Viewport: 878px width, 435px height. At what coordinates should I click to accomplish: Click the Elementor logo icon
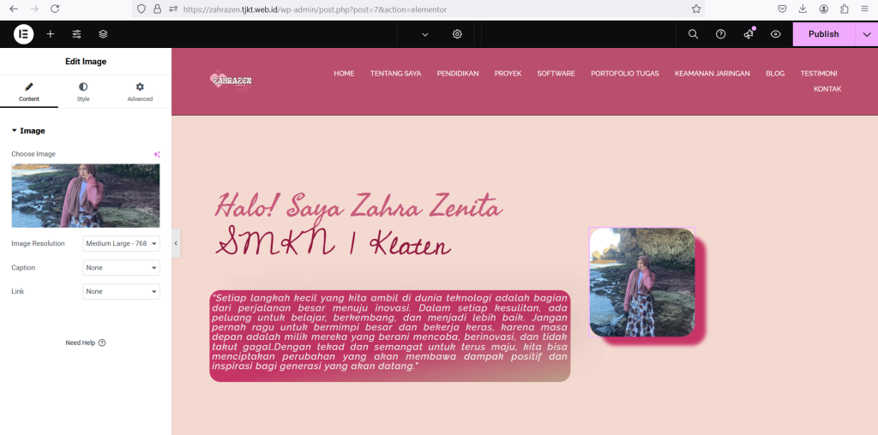point(23,34)
